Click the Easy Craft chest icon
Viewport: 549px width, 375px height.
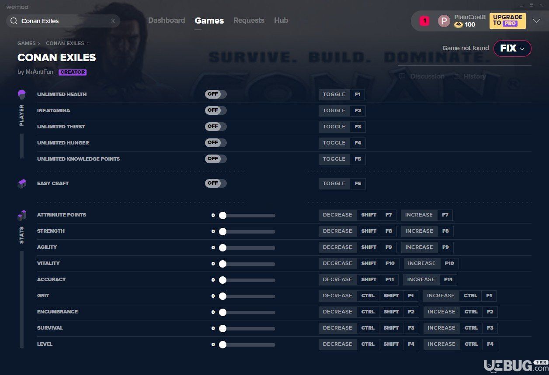[21, 184]
